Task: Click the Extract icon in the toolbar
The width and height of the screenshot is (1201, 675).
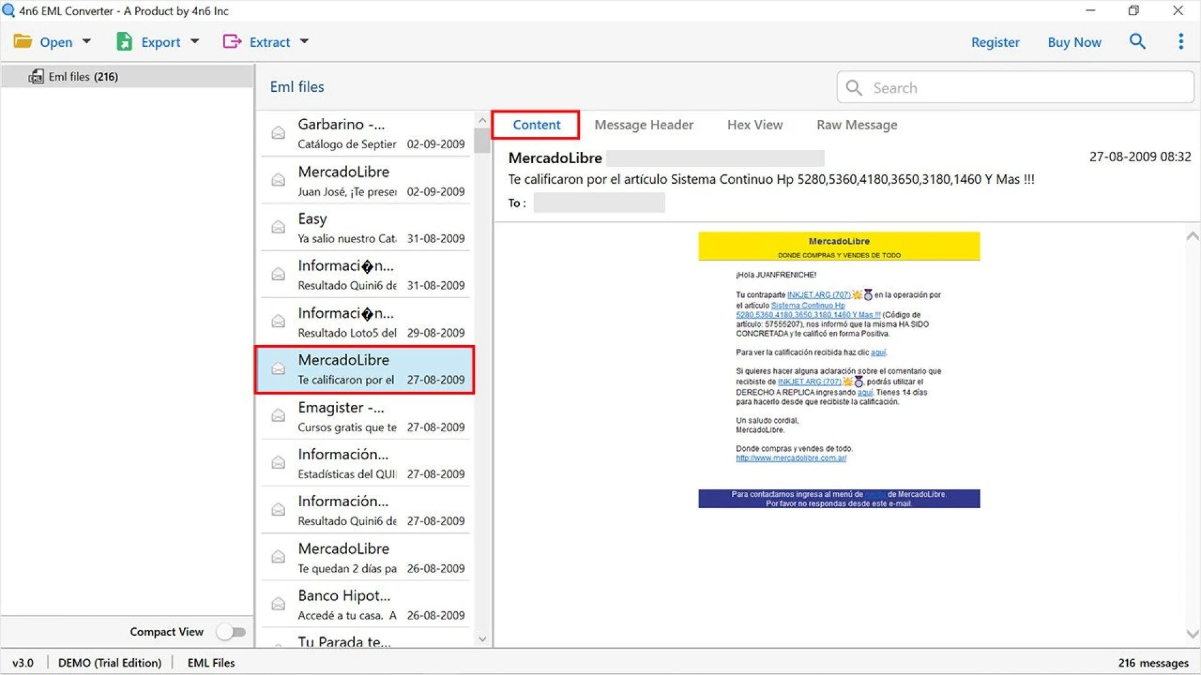Action: point(232,41)
